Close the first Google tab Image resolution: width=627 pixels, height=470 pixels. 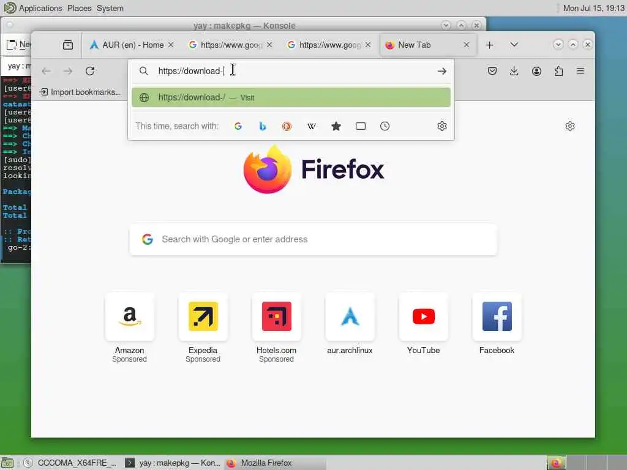coord(269,45)
